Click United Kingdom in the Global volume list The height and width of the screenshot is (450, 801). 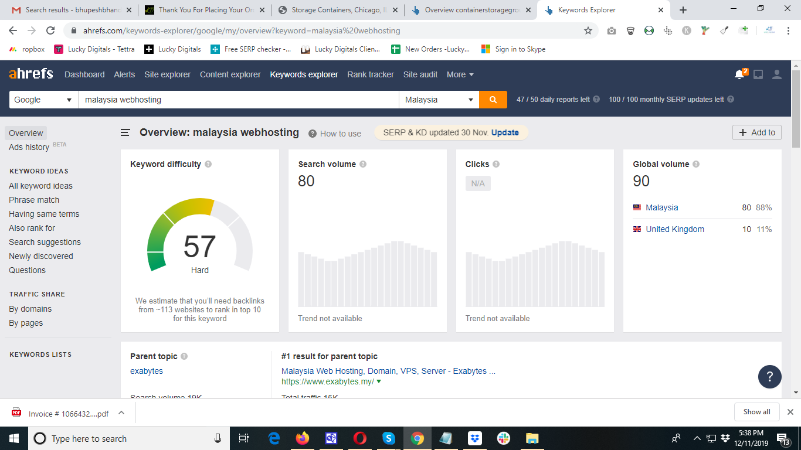pos(675,229)
